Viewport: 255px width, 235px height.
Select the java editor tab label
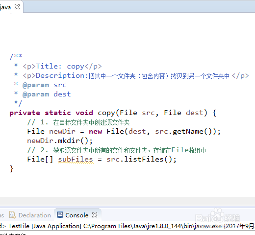pyautogui.click(x=5, y=7)
